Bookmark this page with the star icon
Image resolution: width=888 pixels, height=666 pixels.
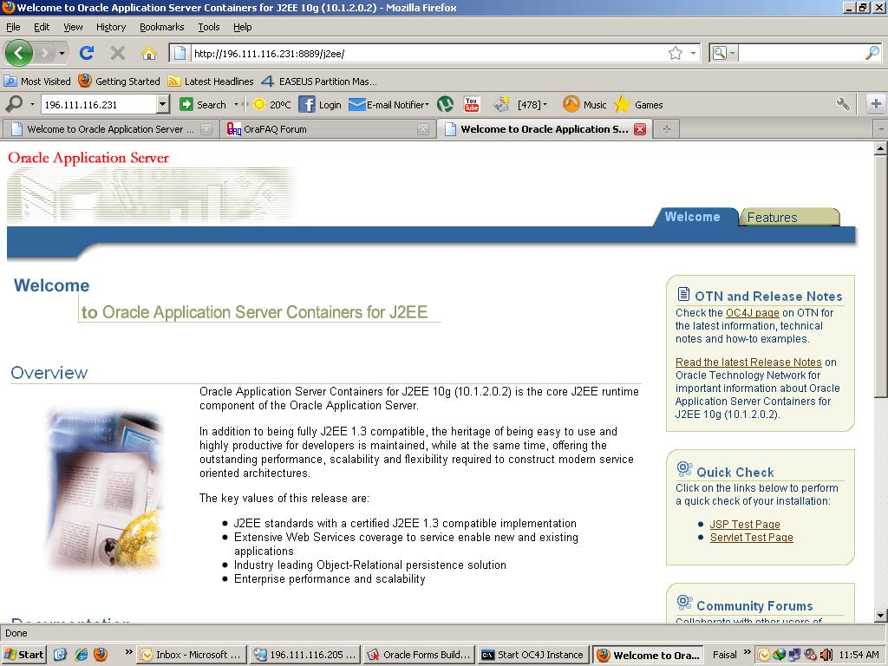point(676,53)
